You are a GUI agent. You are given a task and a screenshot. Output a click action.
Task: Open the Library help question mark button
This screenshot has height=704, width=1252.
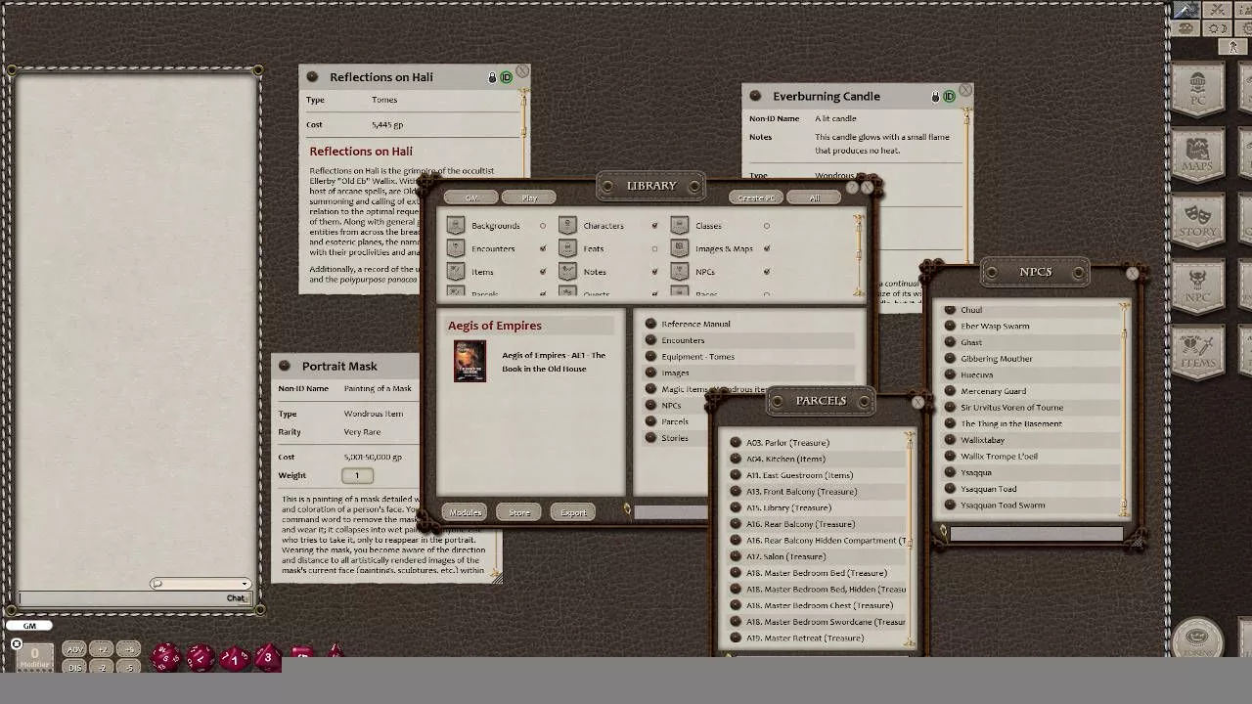click(x=852, y=186)
